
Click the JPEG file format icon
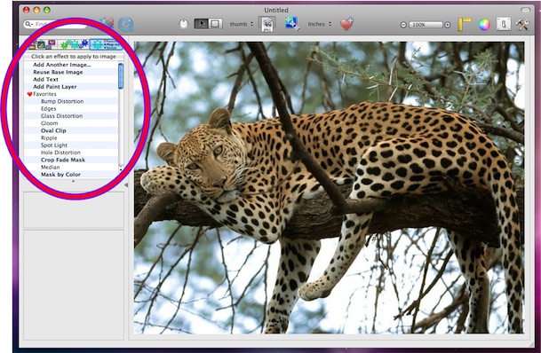(x=267, y=25)
